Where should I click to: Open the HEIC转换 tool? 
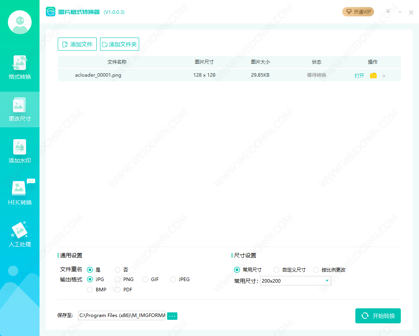pyautogui.click(x=20, y=193)
